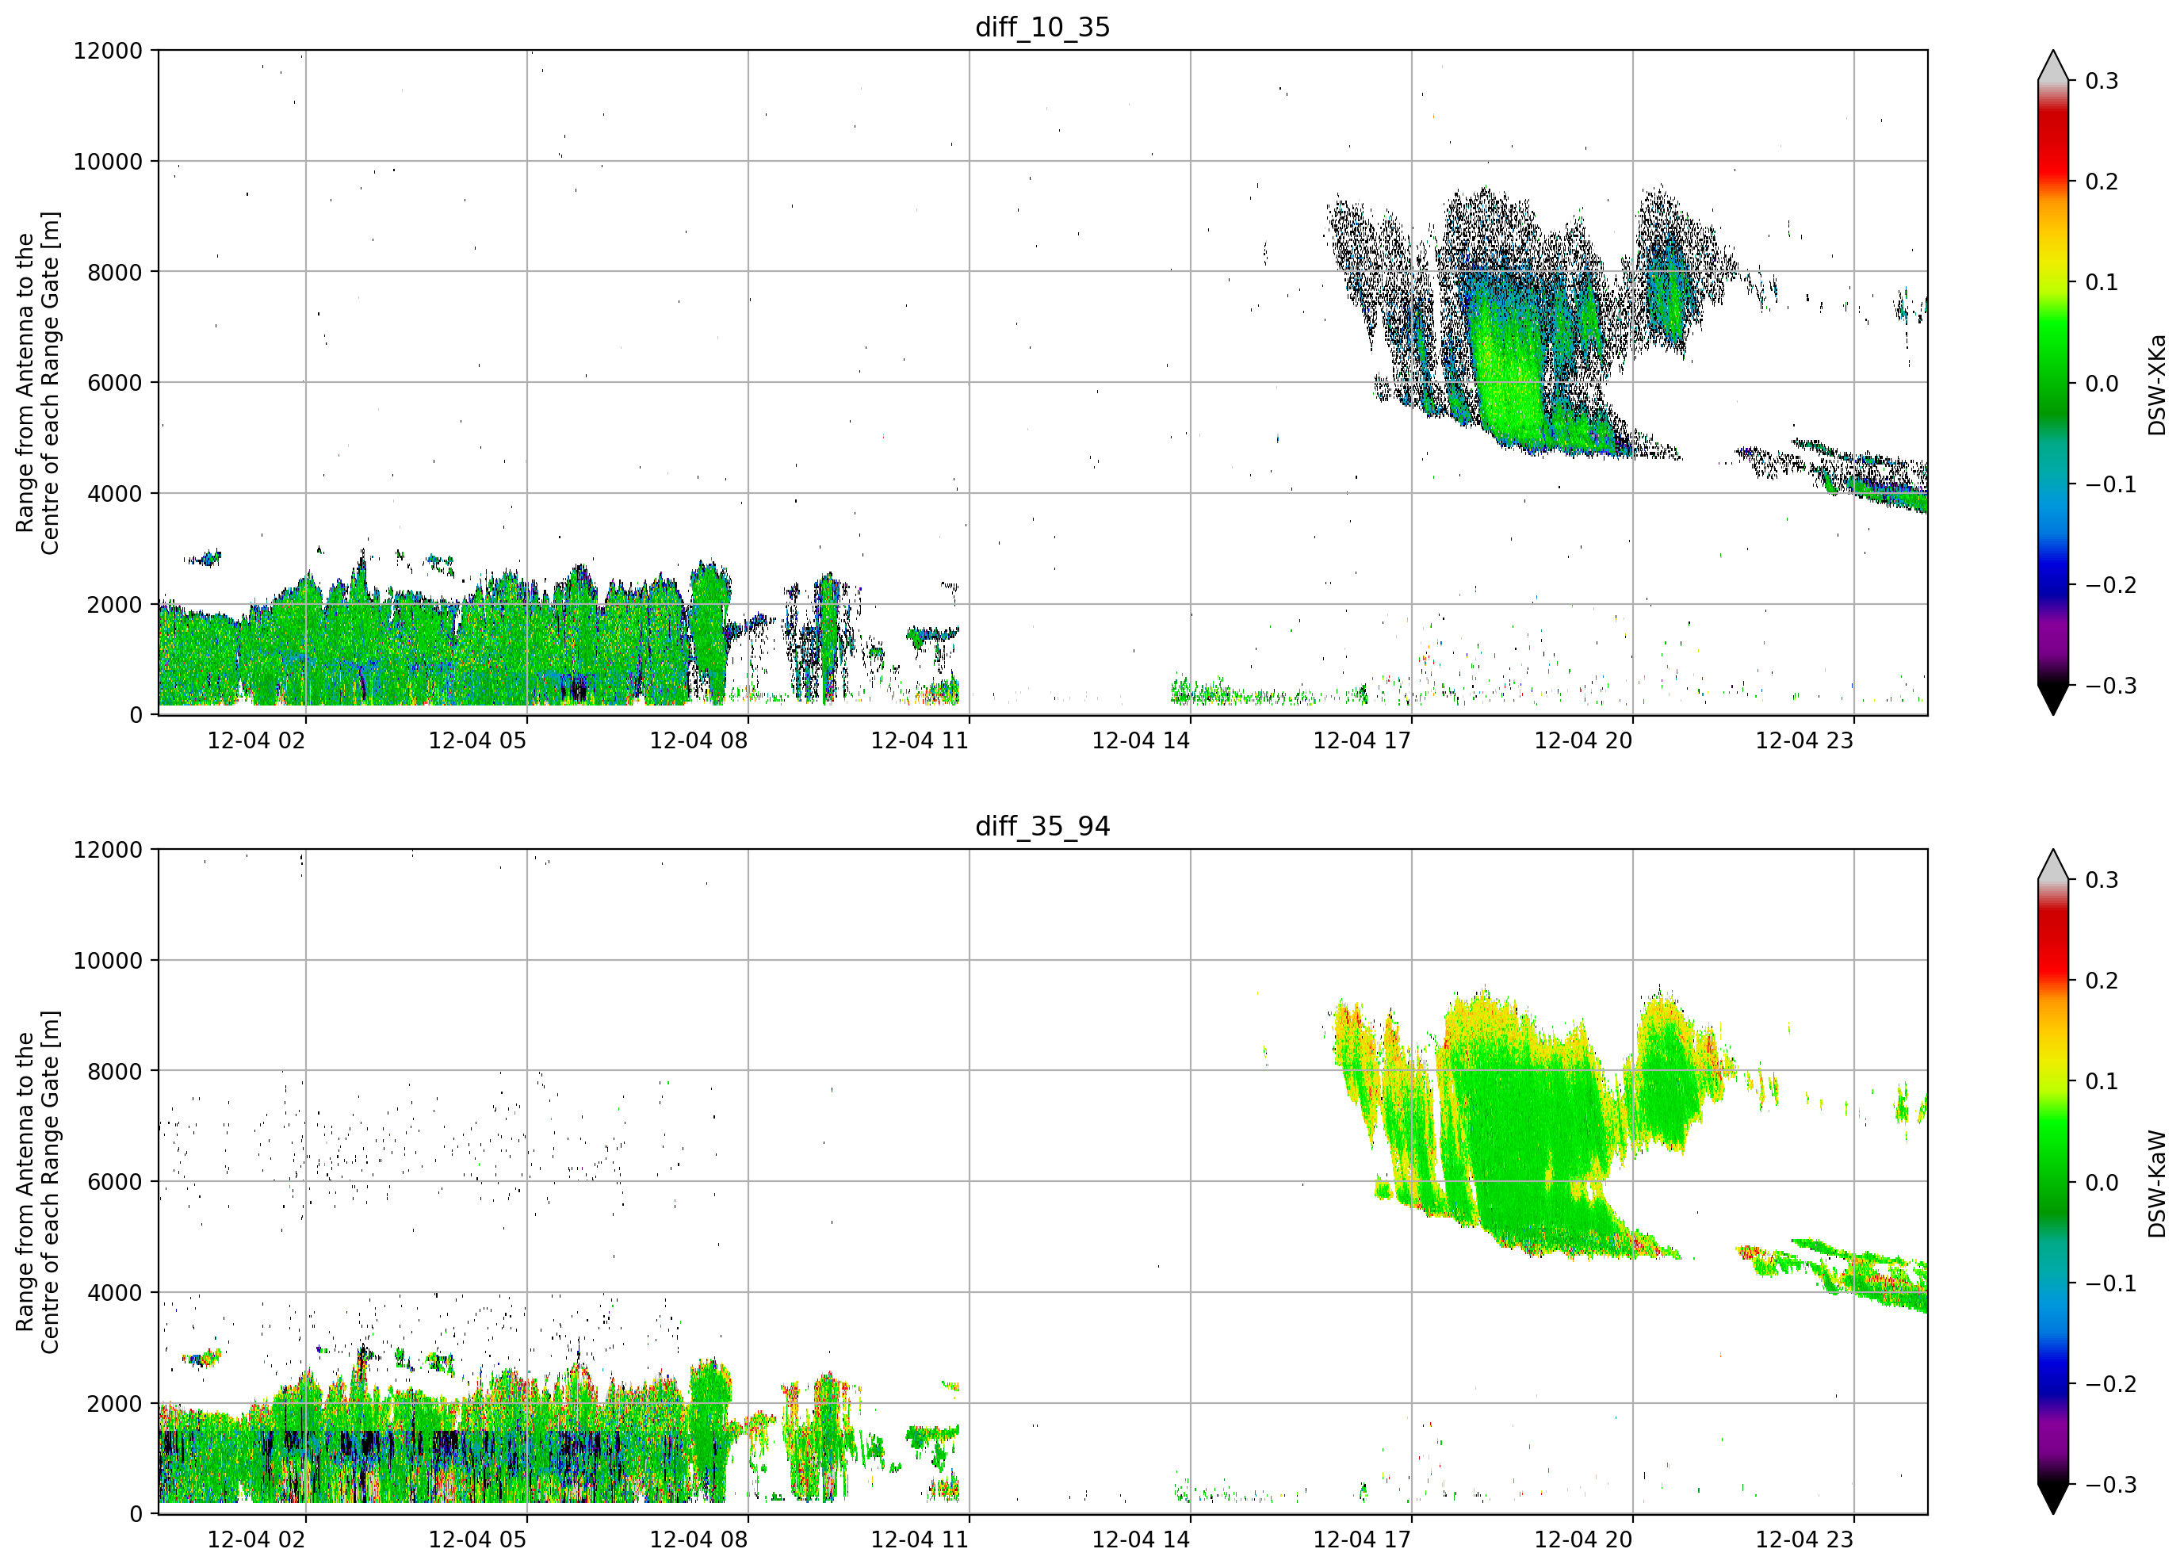The width and height of the screenshot is (2184, 1568).
Task: Click the DSW-KaW colorbar gradient strip
Action: [x=2053, y=1182]
